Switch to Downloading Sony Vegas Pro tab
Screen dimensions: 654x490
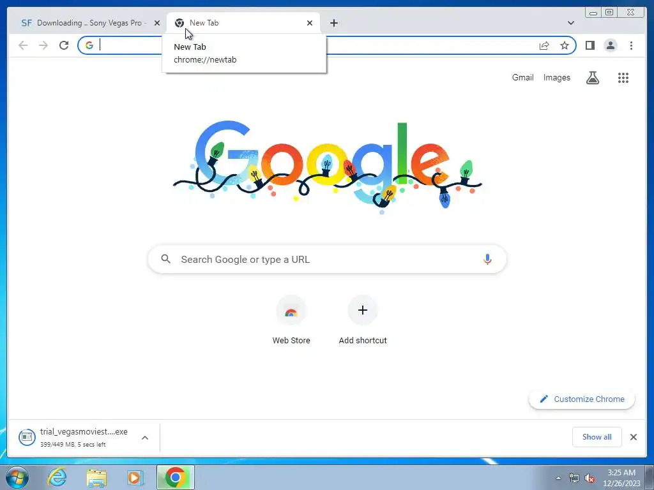tap(86, 23)
